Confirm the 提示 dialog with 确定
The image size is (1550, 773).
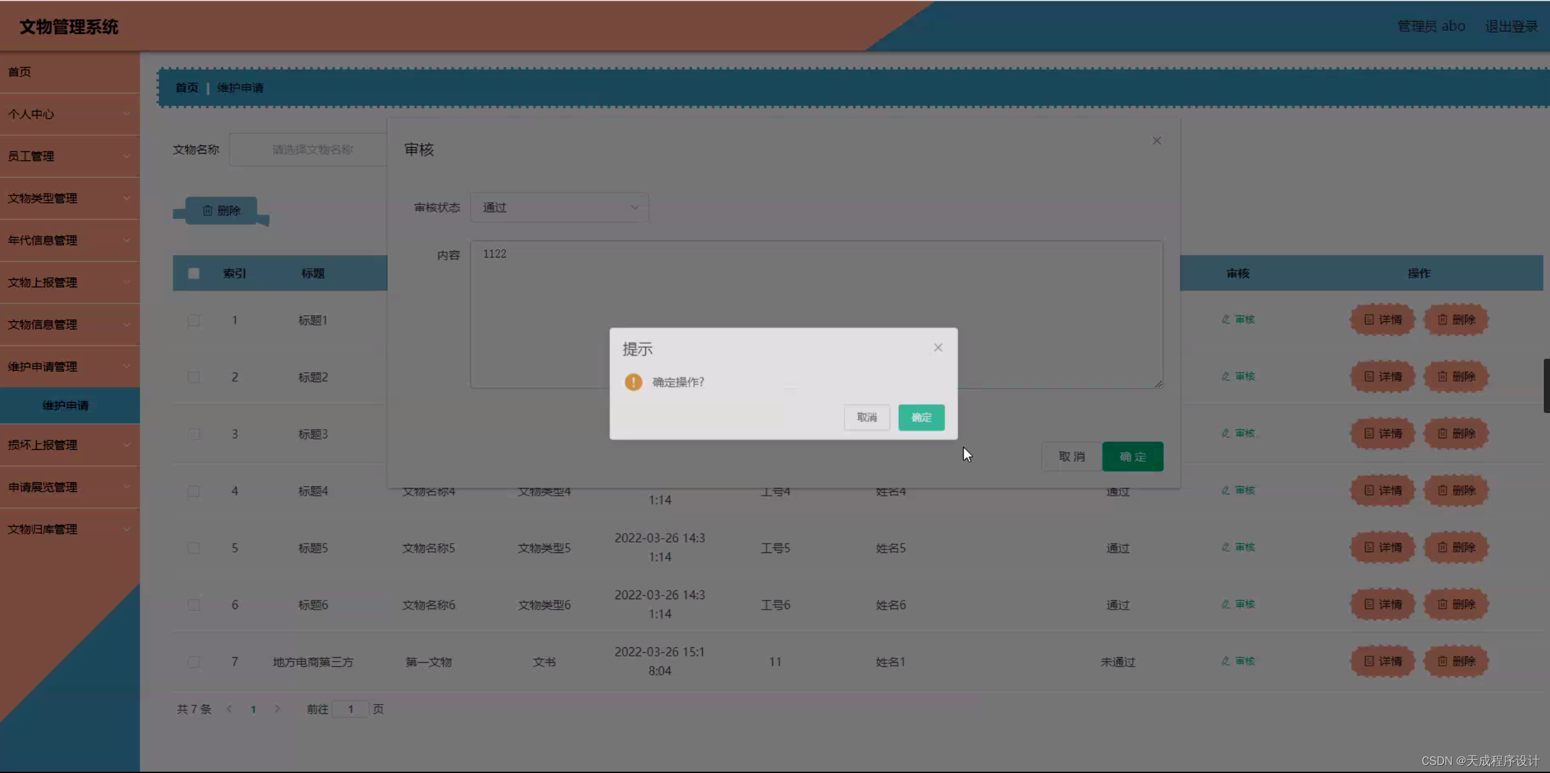(921, 417)
